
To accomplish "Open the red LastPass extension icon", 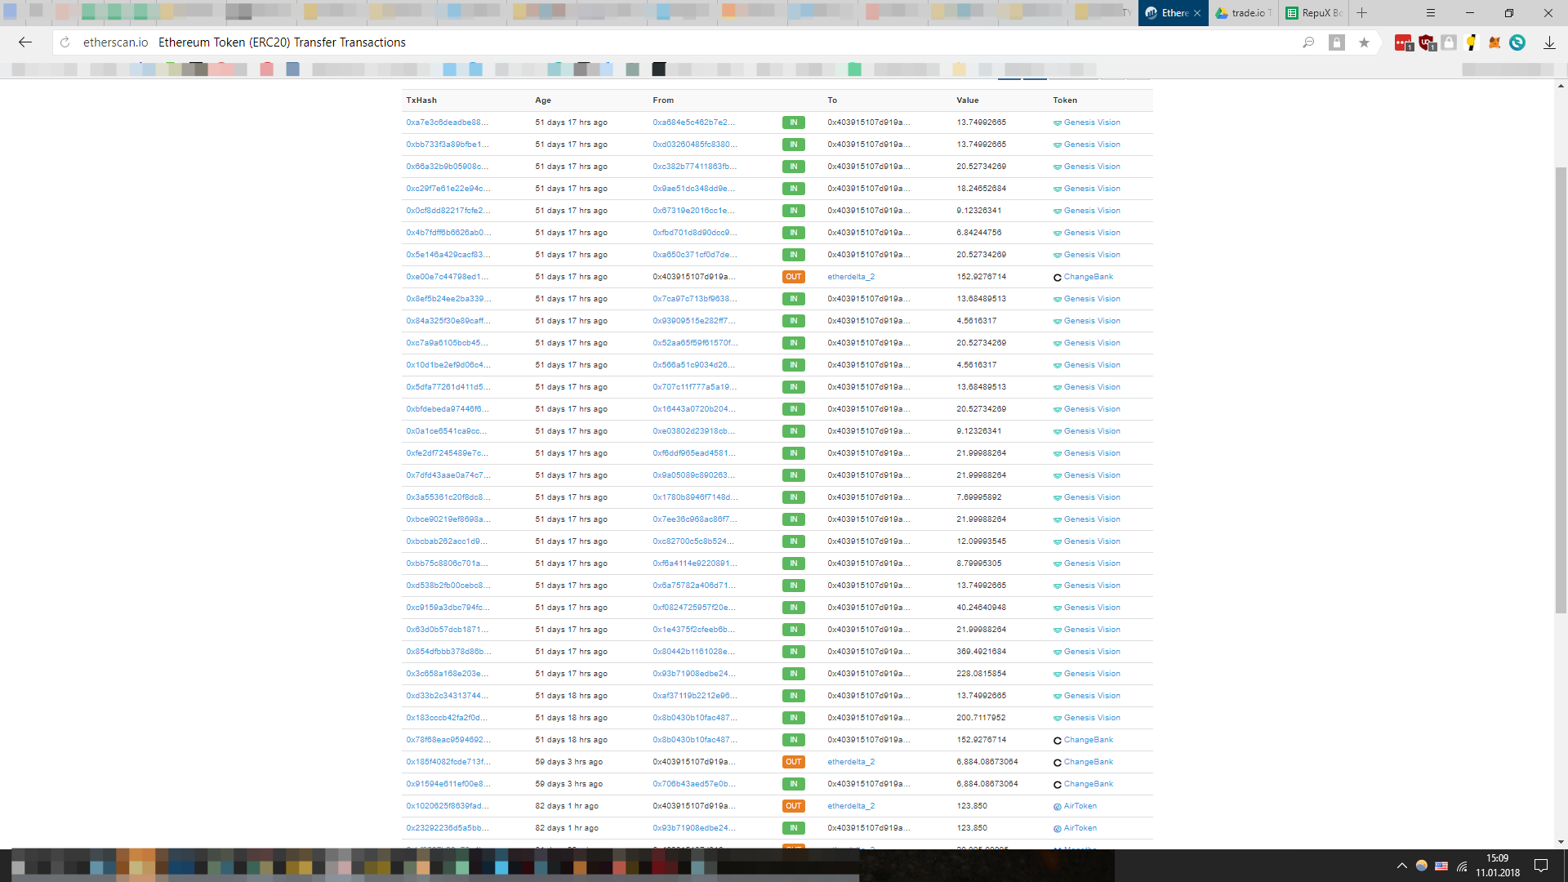I will pyautogui.click(x=1404, y=42).
